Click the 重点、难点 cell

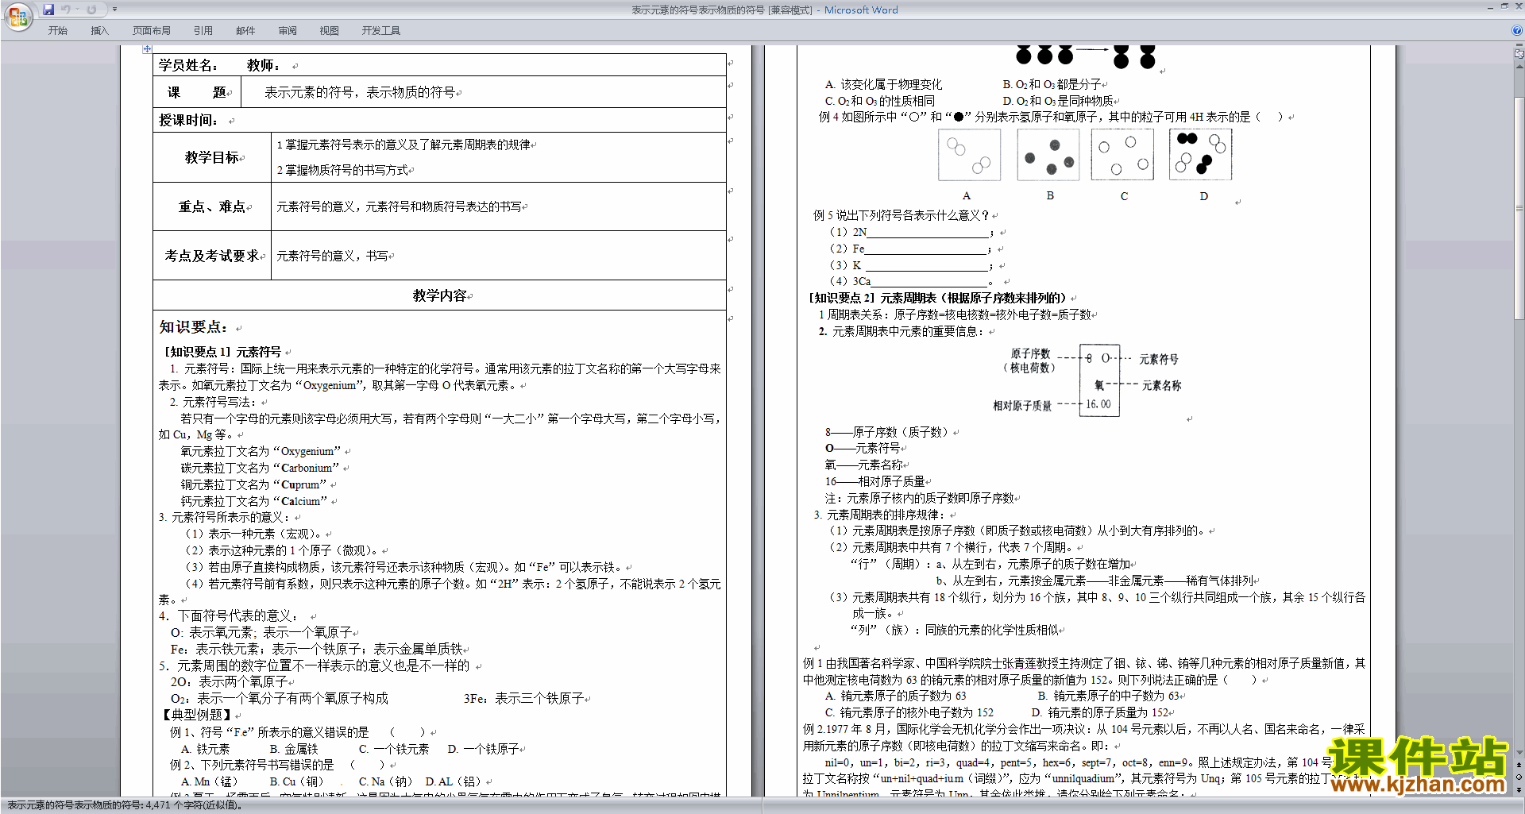[212, 206]
